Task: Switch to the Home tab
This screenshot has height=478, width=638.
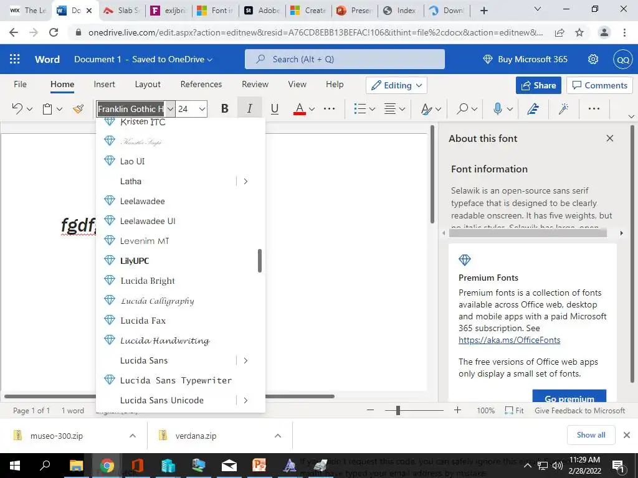Action: (x=62, y=84)
